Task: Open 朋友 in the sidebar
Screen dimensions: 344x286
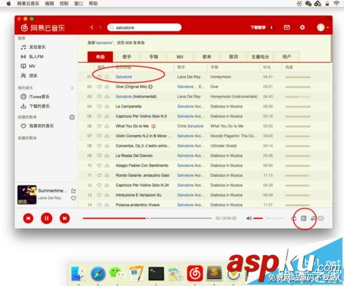Action: (29, 76)
